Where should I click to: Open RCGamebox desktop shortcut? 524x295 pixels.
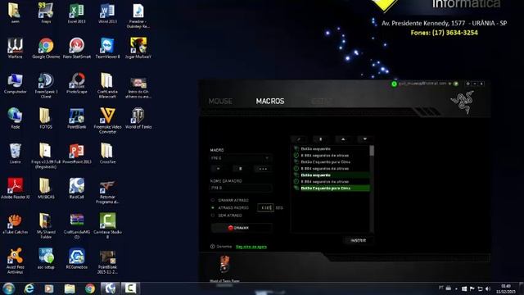[76, 259]
